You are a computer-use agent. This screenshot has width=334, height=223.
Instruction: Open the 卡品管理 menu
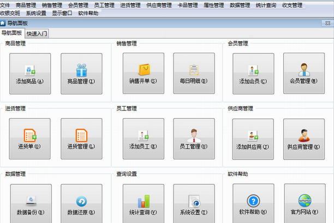188,5
